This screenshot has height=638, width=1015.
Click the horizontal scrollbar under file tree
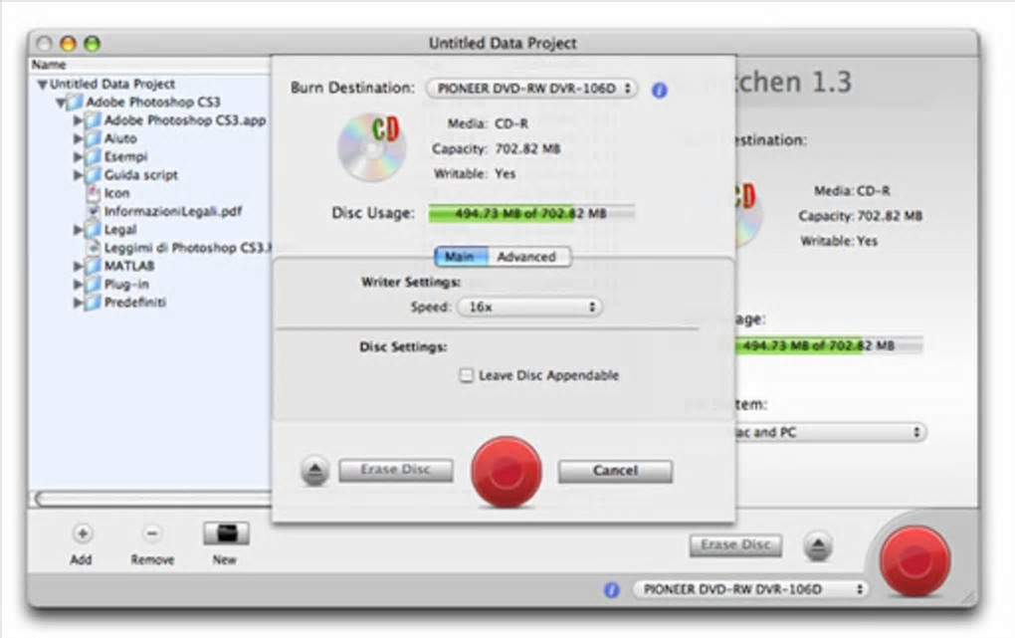(x=153, y=498)
